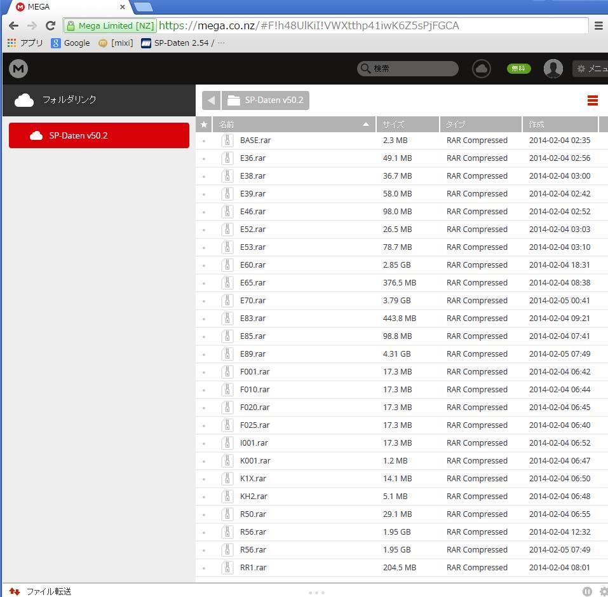Toggle favorite dot for RR1.rar

pyautogui.click(x=204, y=568)
